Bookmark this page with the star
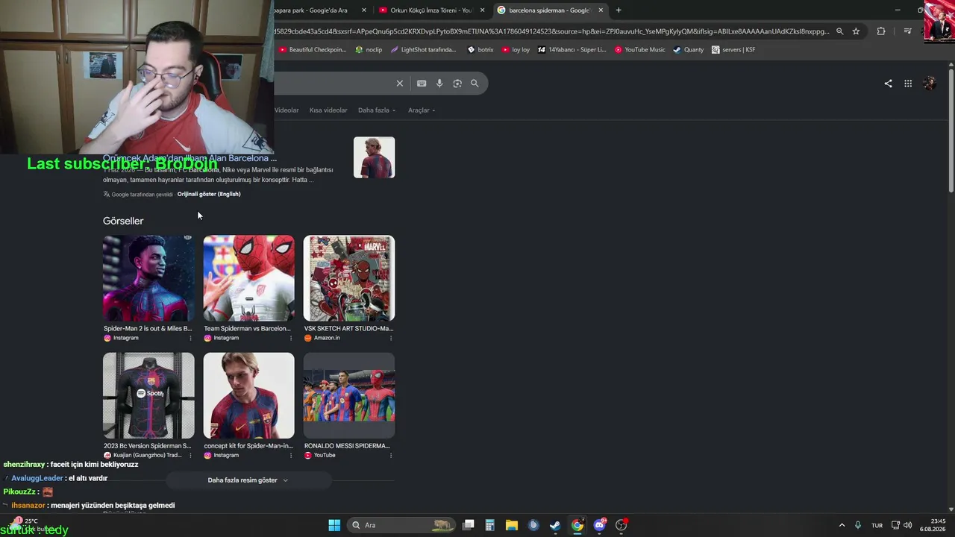The width and height of the screenshot is (955, 537). [x=856, y=31]
